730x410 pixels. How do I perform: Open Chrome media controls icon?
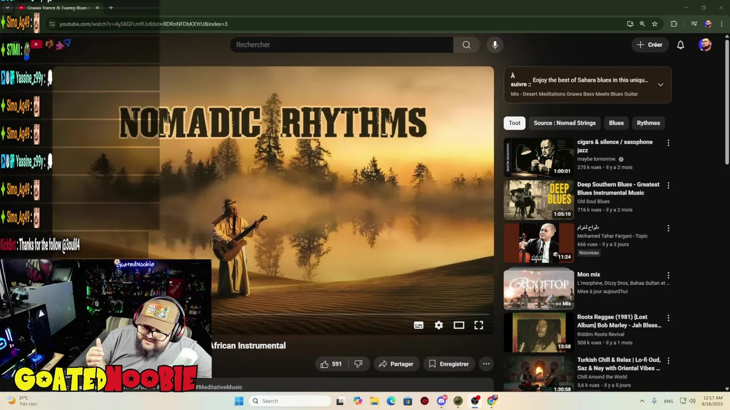[694, 24]
